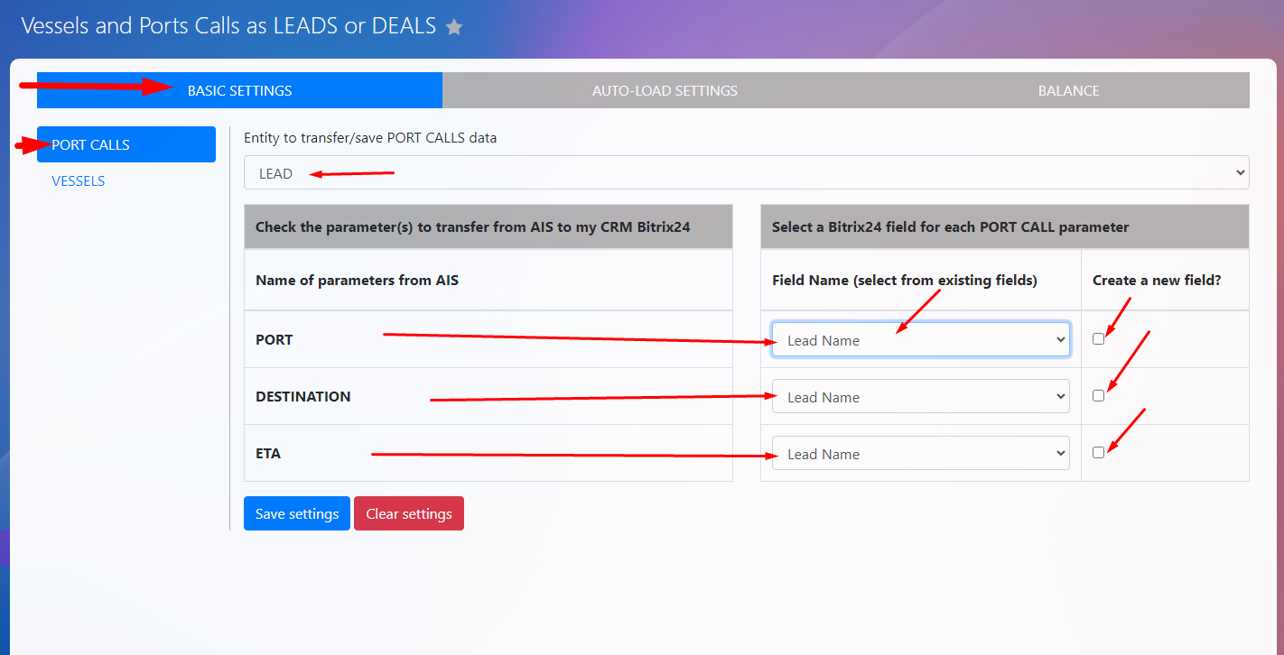
Task: Click the Field Name column header
Action: coord(904,281)
